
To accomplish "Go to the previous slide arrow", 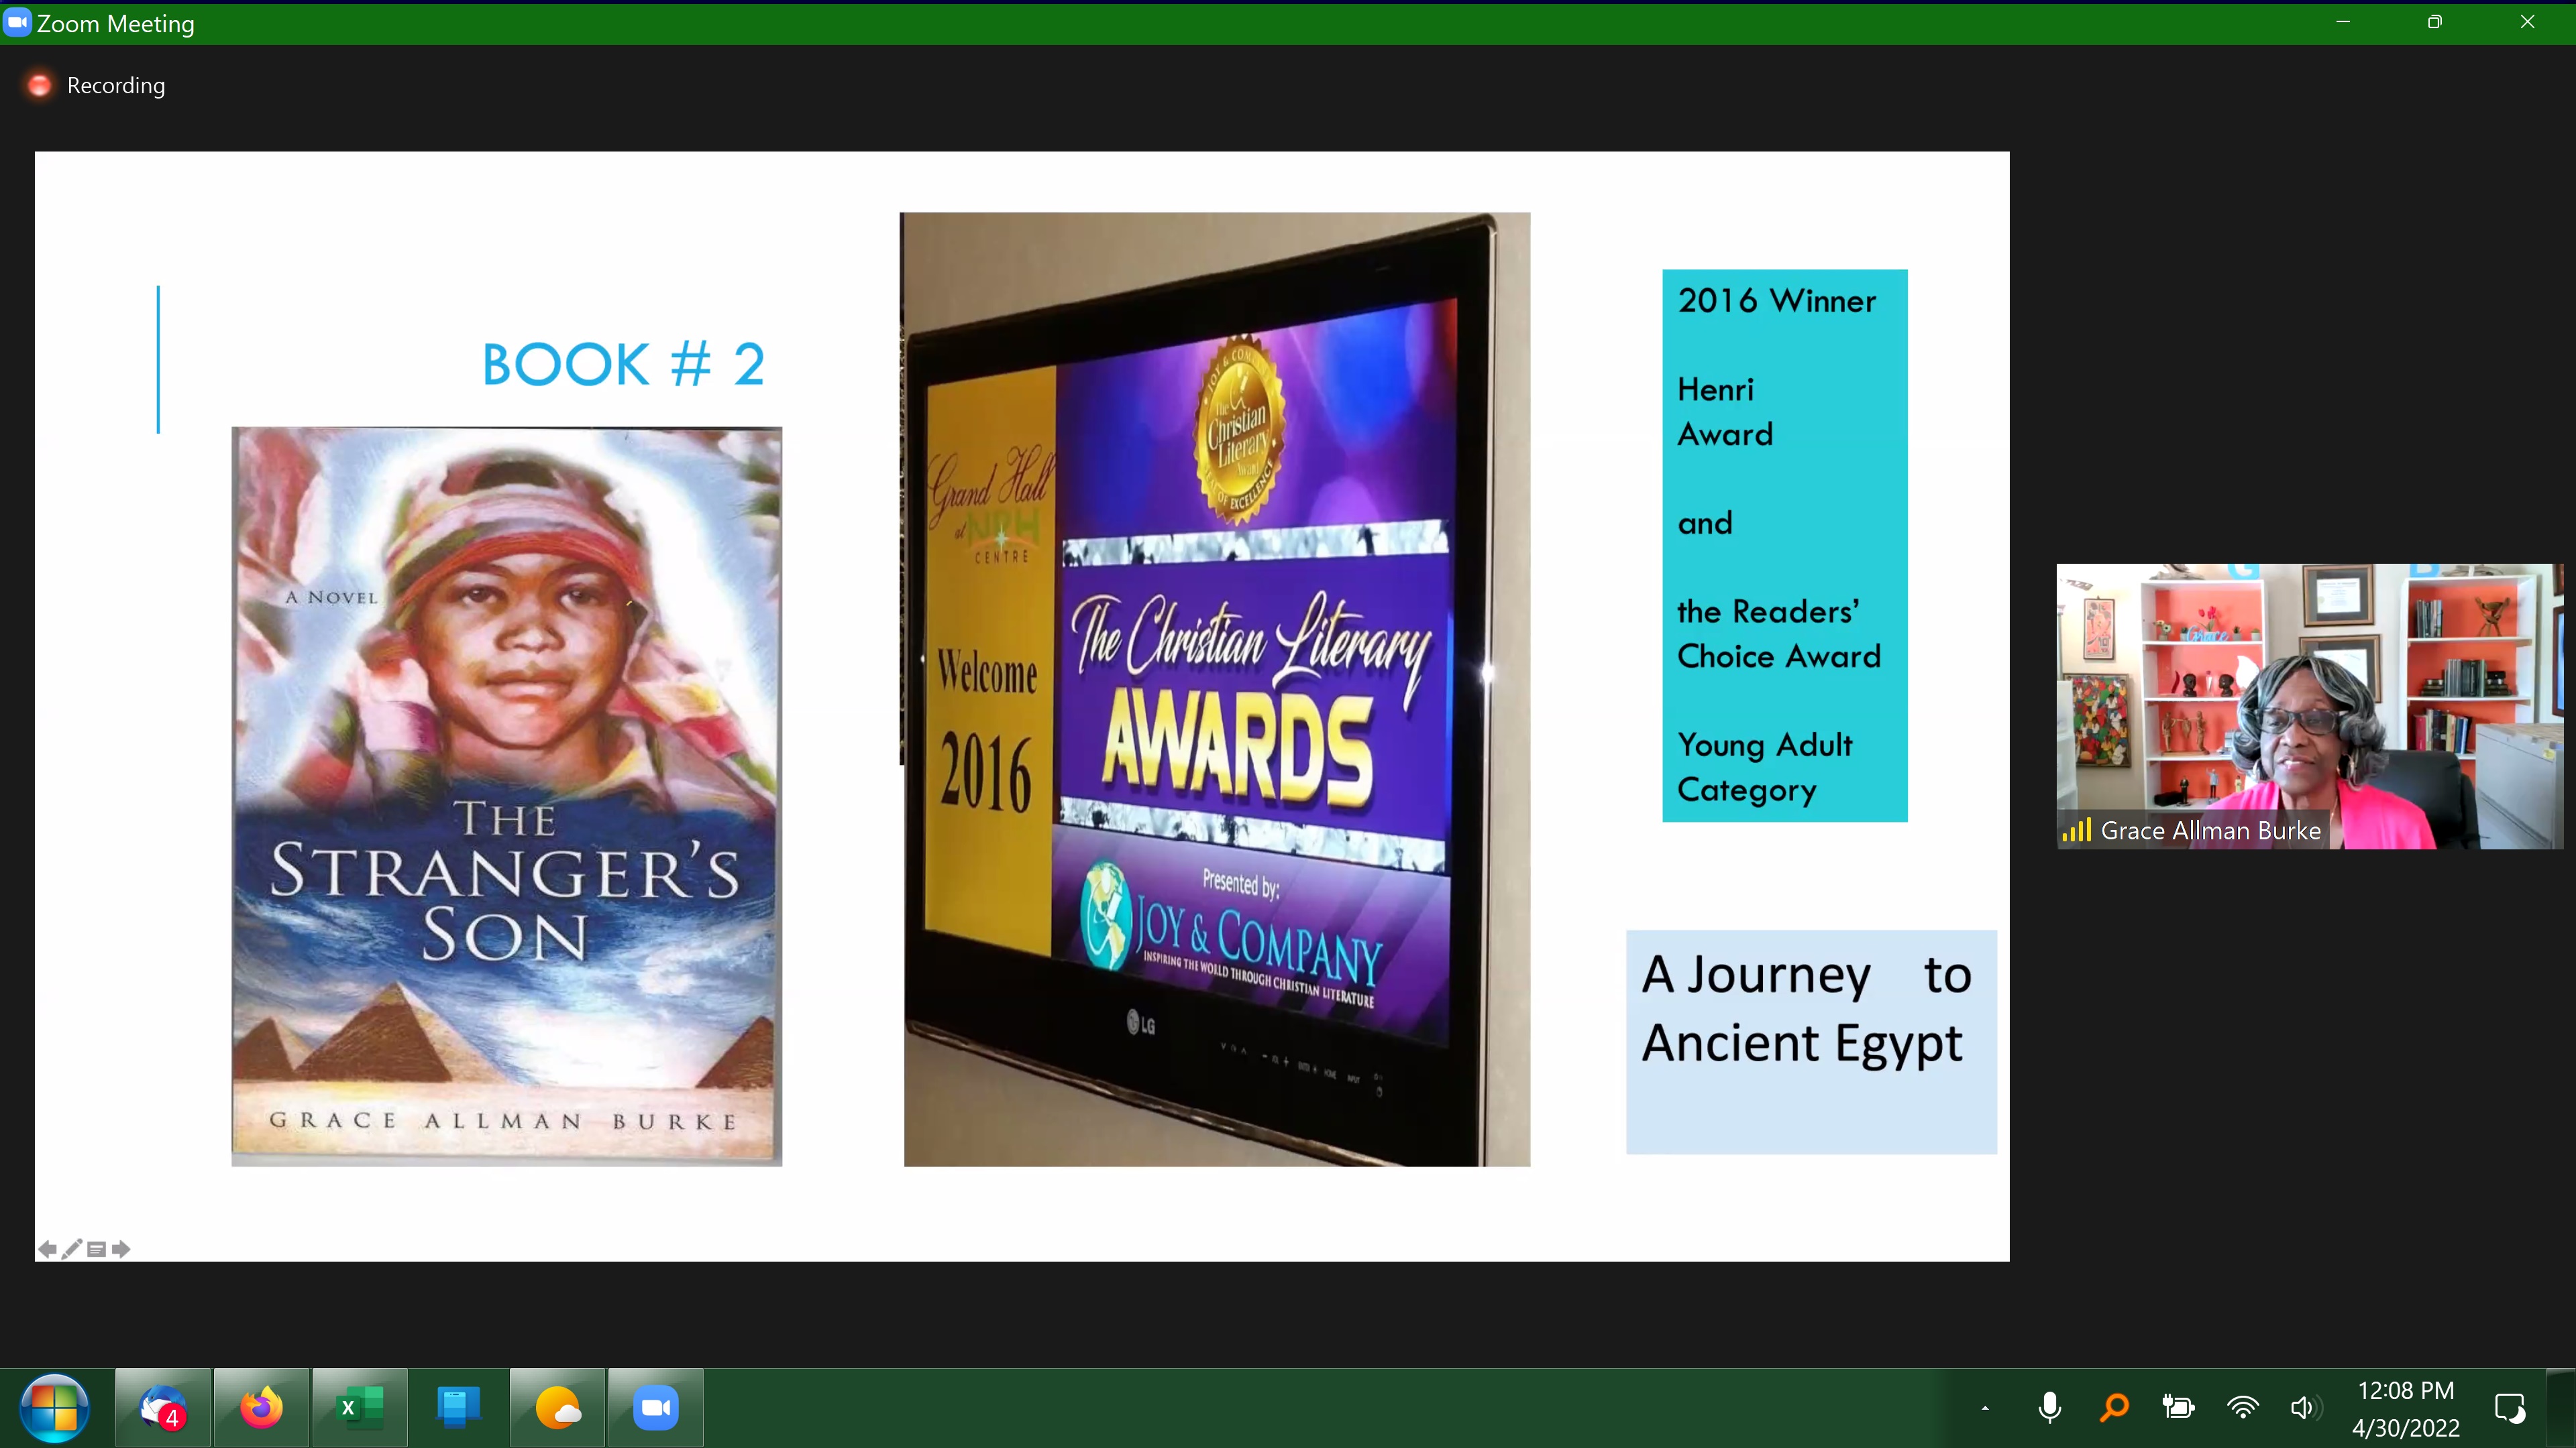I will [47, 1249].
